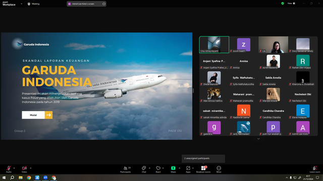The image size is (323, 181).
Task: Show next page of participant gallery
Action: coord(258,139)
